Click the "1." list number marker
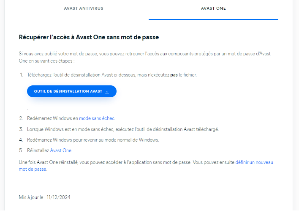Screen dimensions: 299x213 click(x=22, y=75)
